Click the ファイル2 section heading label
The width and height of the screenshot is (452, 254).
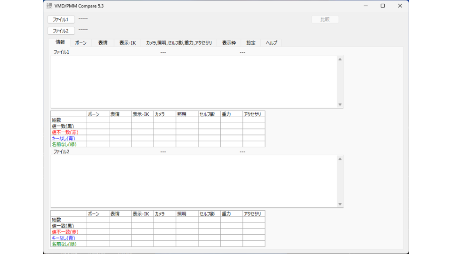(x=61, y=152)
